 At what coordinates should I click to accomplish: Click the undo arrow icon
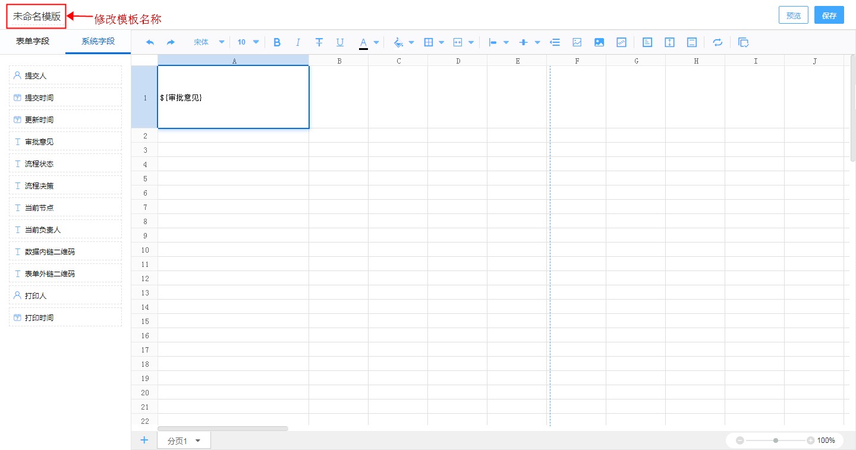tap(150, 42)
